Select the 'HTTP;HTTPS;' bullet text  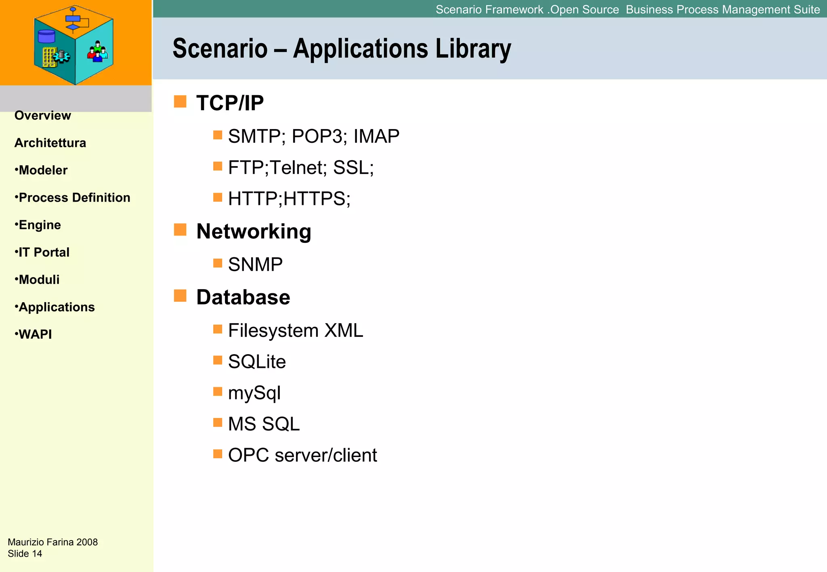click(290, 198)
